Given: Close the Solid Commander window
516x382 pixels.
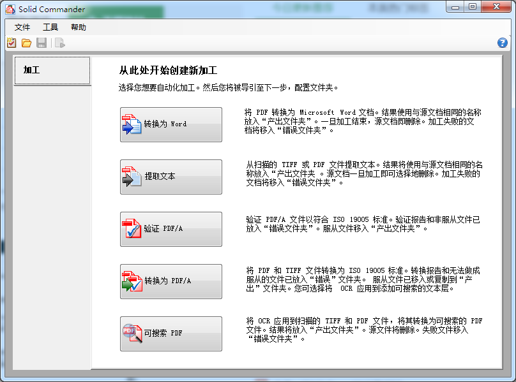Looking at the screenshot, I should [x=496, y=6].
